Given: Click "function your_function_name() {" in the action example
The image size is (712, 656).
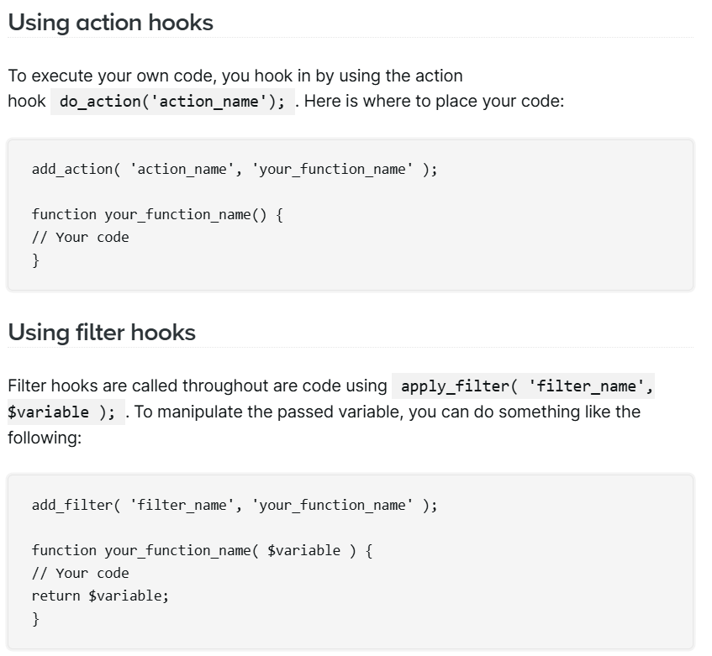Looking at the screenshot, I should 157,214.
